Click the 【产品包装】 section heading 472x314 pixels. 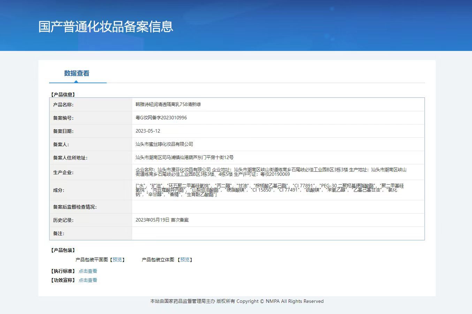tap(63, 250)
